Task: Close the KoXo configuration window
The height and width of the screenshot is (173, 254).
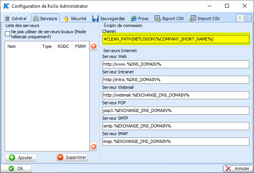Action: click(245, 6)
